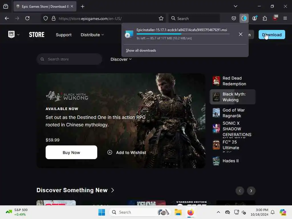Click the blue Download button
The height and width of the screenshot is (219, 292).
[x=272, y=35]
